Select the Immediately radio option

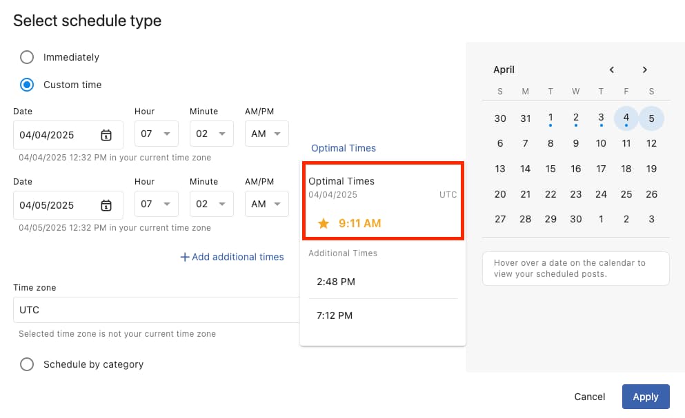pyautogui.click(x=27, y=57)
